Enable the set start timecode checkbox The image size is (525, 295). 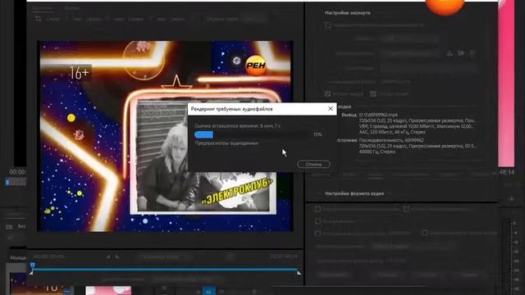pos(317,233)
